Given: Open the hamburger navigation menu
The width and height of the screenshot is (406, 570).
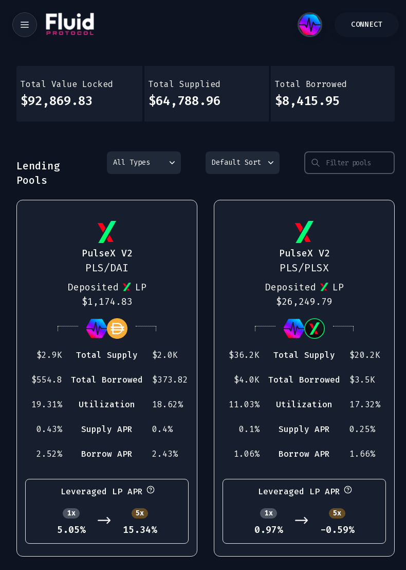Looking at the screenshot, I should point(25,25).
